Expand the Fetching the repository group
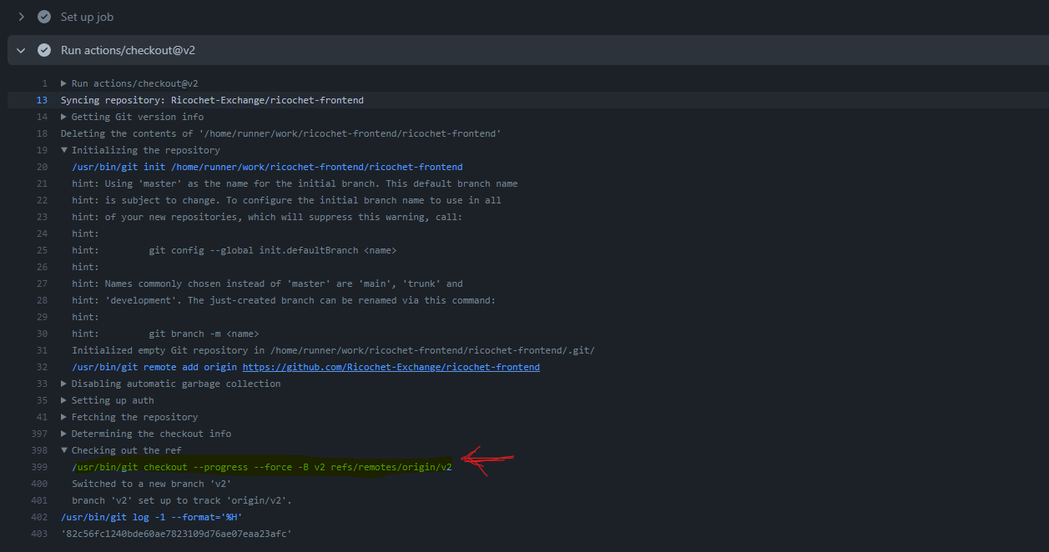Viewport: 1049px width, 552px height. pyautogui.click(x=64, y=417)
